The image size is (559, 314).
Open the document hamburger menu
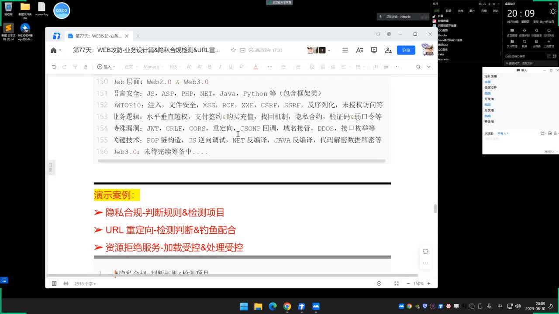coord(345,50)
